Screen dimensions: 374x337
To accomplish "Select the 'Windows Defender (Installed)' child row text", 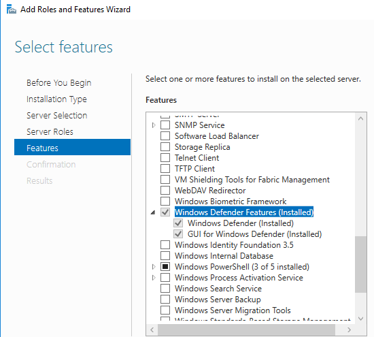I will pyautogui.click(x=241, y=223).
